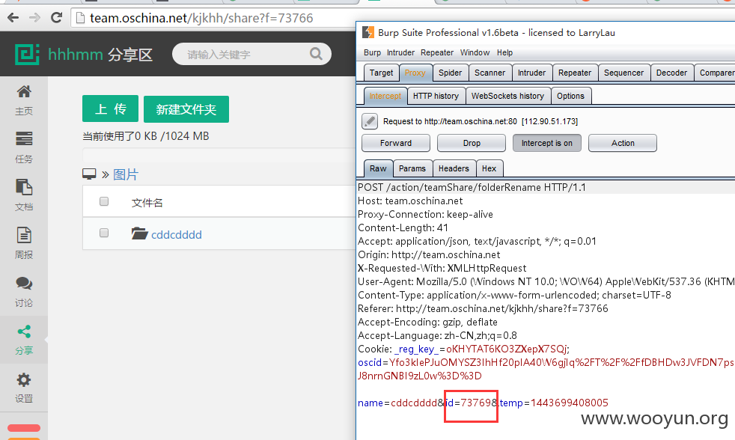Click the 当前使用了0 KB /1024 MB text
The height and width of the screenshot is (440, 735).
[x=146, y=136]
